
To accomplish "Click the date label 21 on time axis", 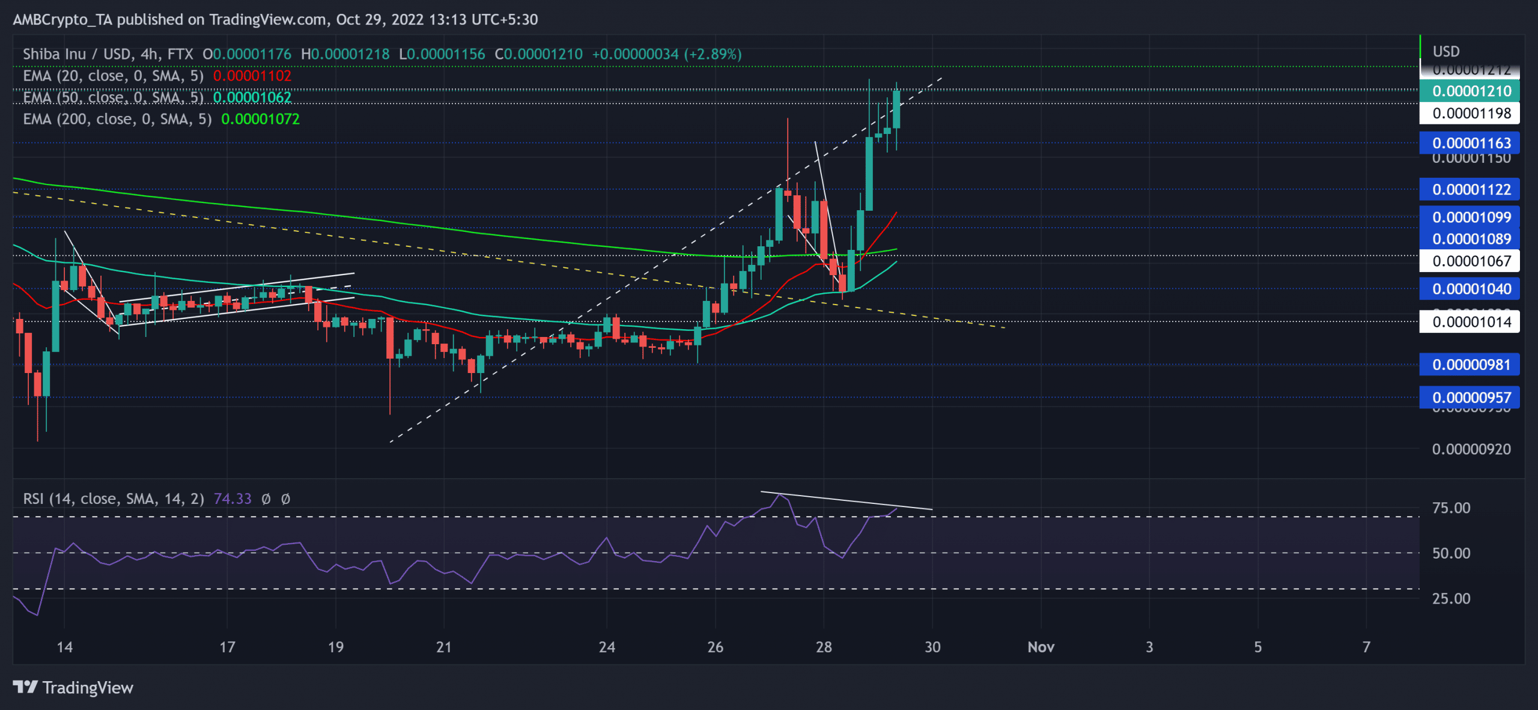I will [x=444, y=647].
